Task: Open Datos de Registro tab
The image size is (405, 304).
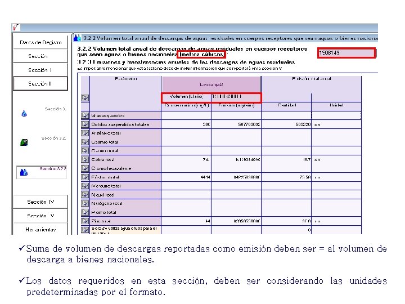Action: [x=40, y=42]
